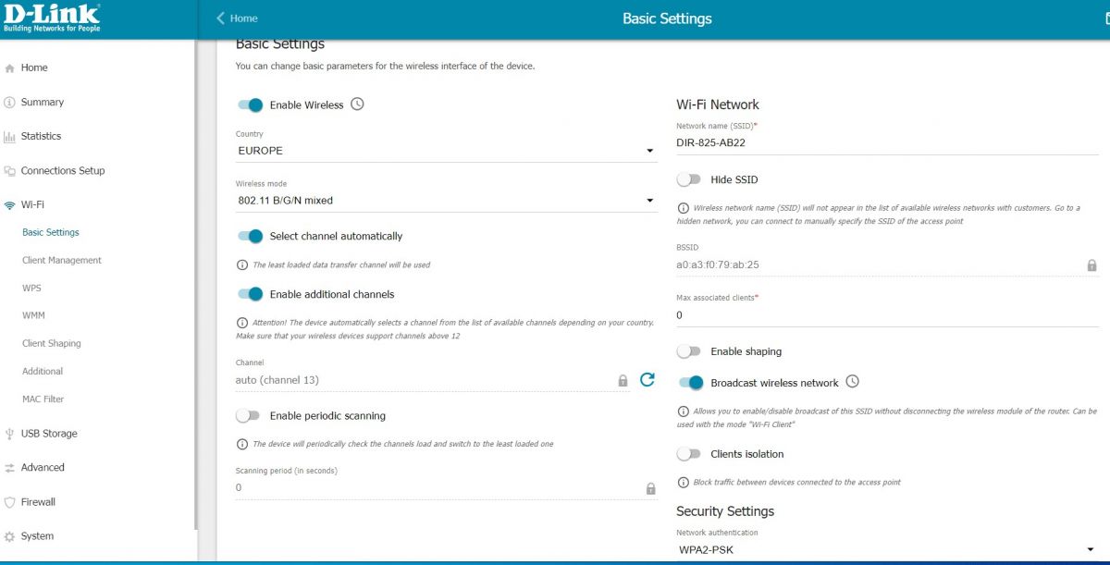The image size is (1110, 565).
Task: Open the Country dropdown
Action: [446, 151]
